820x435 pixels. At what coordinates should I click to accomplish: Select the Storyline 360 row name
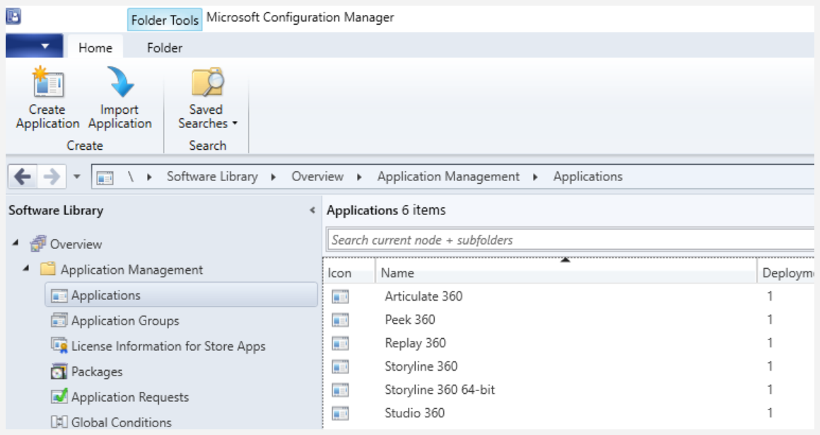tap(421, 366)
